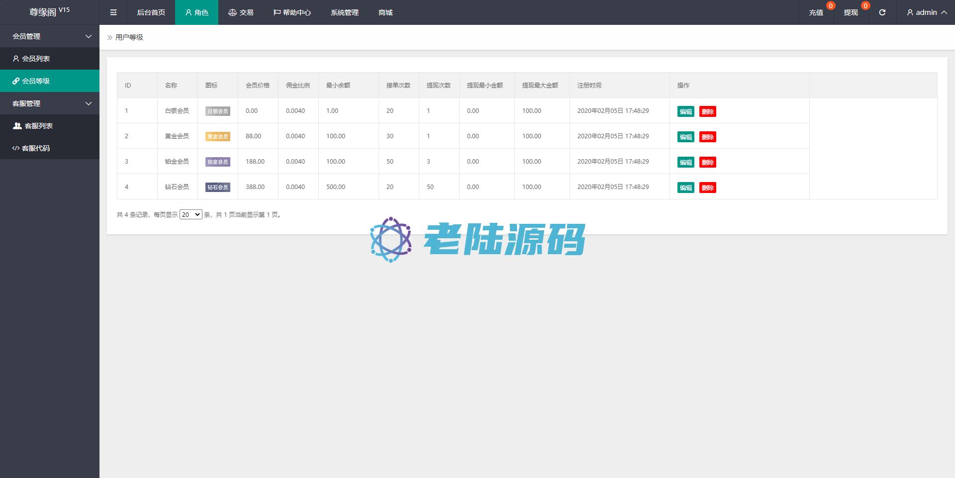Viewport: 955px width, 478px height.
Task: Select the 商城 top navigation item
Action: pos(385,12)
